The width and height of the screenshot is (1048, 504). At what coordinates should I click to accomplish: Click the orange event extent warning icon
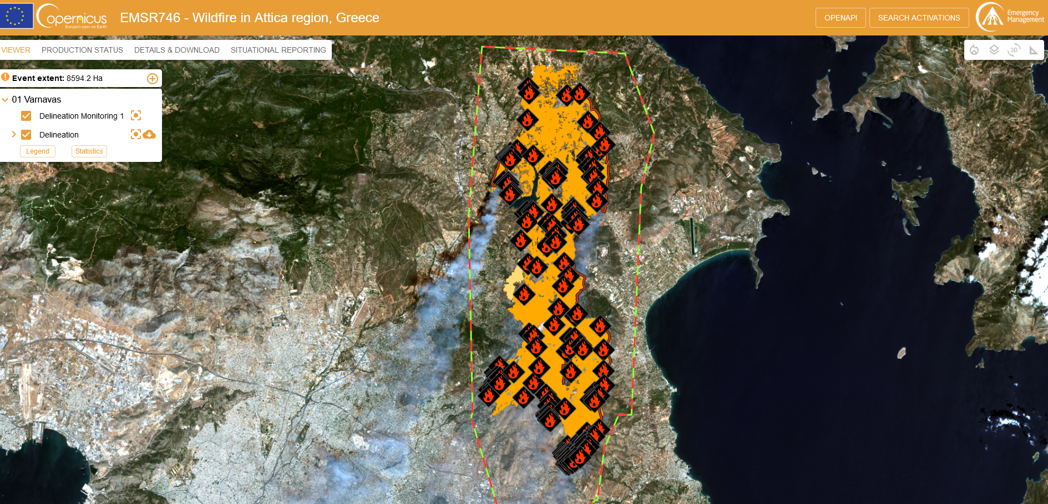[6, 77]
